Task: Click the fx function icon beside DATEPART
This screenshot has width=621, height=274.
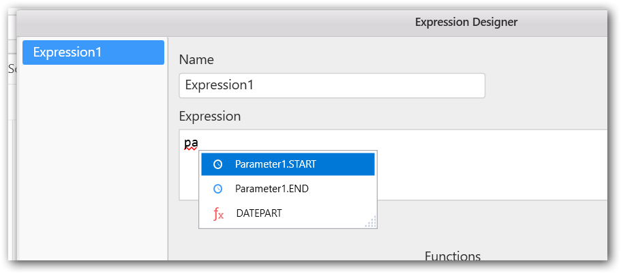Action: coord(218,213)
